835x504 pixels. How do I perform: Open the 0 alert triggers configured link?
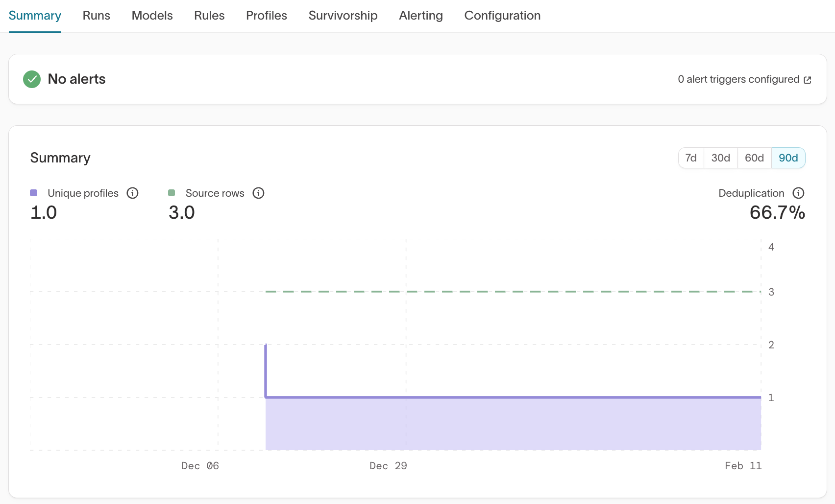[738, 79]
